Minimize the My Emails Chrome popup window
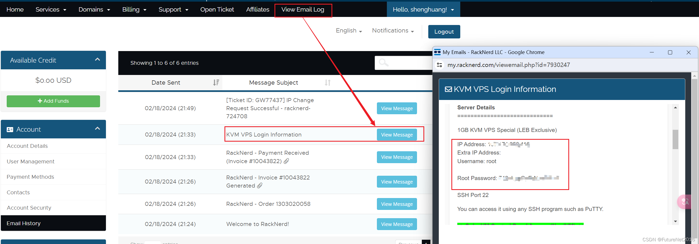The height and width of the screenshot is (244, 699). pos(652,52)
